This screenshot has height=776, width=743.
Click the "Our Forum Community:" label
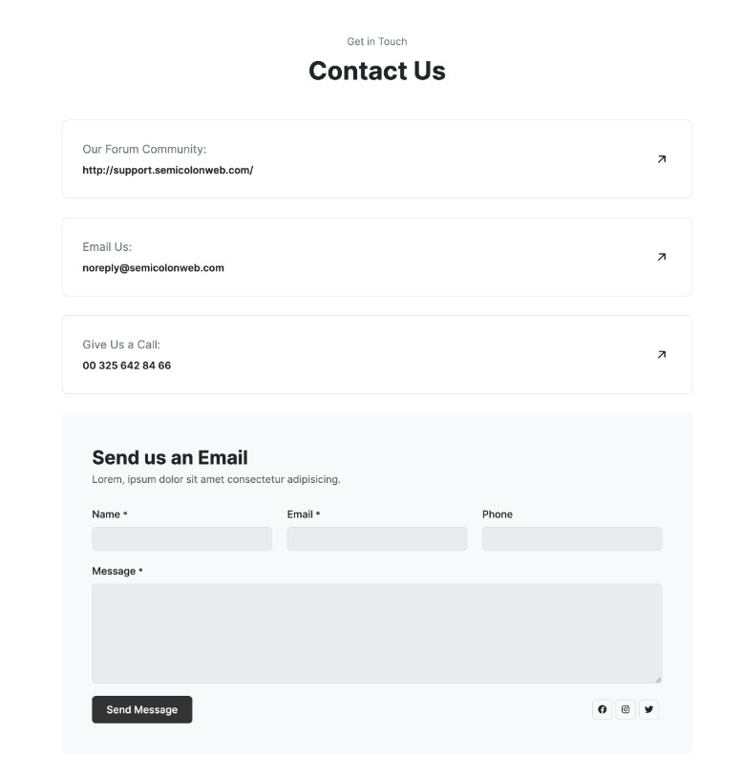pos(144,150)
